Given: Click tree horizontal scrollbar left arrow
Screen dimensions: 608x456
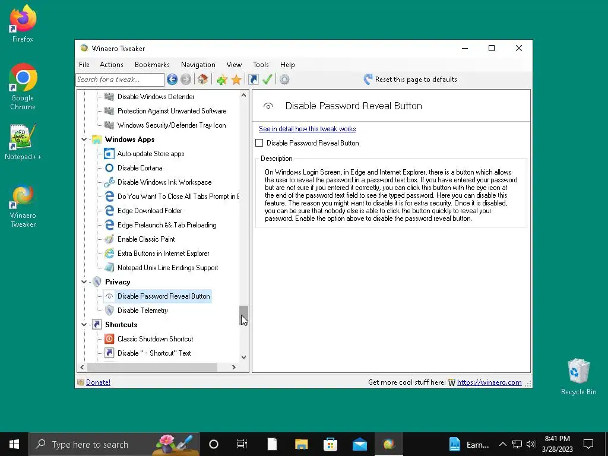Looking at the screenshot, I should (x=82, y=367).
